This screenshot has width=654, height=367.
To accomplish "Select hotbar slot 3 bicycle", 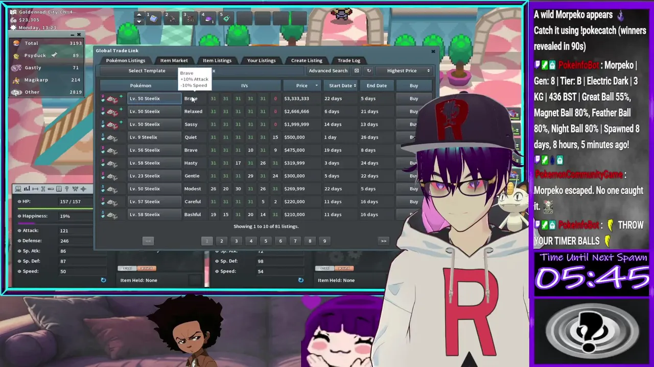I will click(190, 18).
